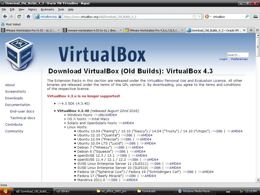Open End-user docs link
The width and height of the screenshot is (260, 195).
coord(22,111)
